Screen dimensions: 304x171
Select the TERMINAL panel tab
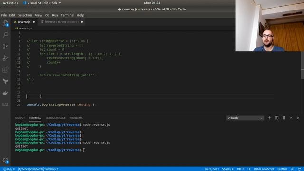(x=35, y=118)
